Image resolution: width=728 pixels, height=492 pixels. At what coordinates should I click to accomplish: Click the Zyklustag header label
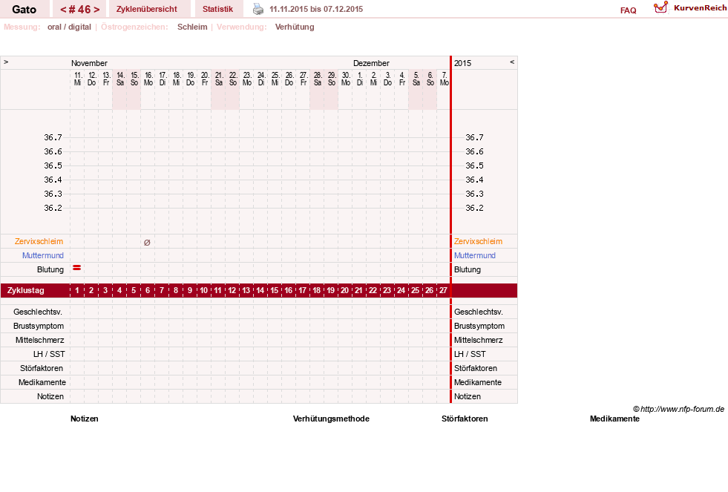[26, 291]
